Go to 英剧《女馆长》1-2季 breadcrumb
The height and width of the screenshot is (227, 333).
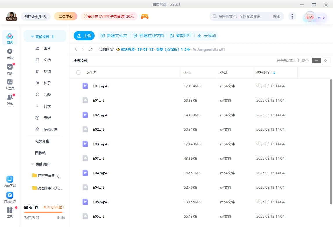pos(173,50)
